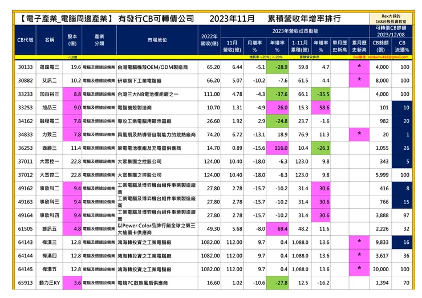Click 專攻工業電腦用顯示器廠 description
Image resolution: width=422 pixels, height=298 pixels.
(x=144, y=121)
